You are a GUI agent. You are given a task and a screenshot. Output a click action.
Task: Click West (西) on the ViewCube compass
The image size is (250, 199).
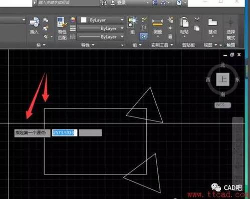208,80
